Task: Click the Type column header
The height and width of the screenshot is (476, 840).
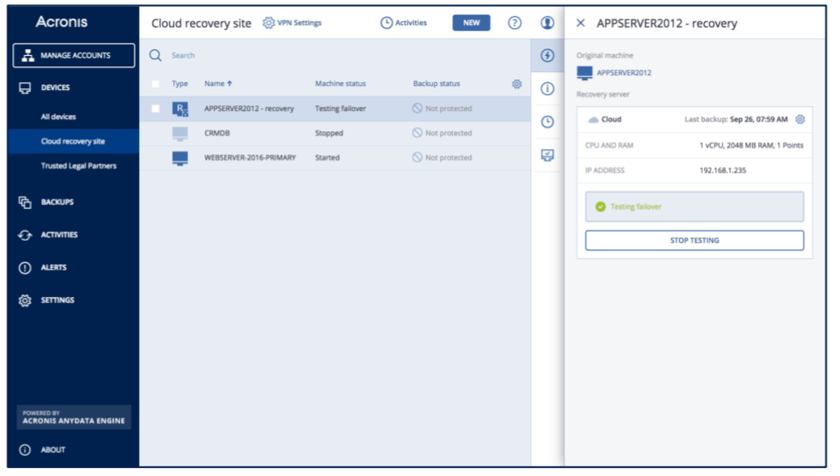Action: [x=180, y=83]
